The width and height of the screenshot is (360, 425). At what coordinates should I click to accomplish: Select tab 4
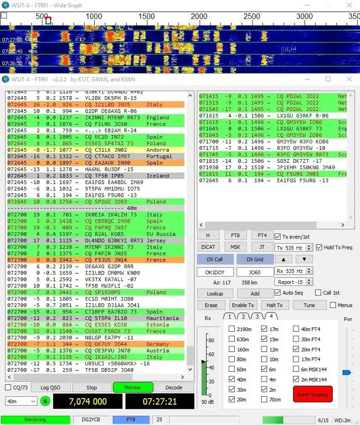coord(271,316)
